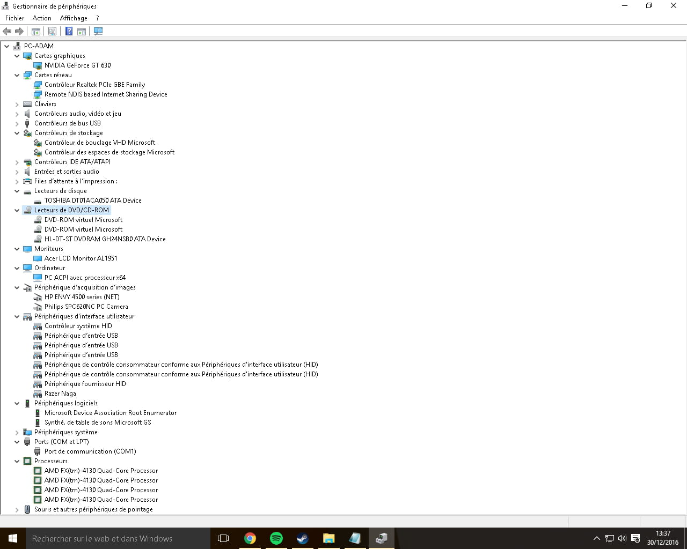Image resolution: width=687 pixels, height=549 pixels.
Task: Expand Souris et autres périphériques de pointage
Action: pos(17,510)
